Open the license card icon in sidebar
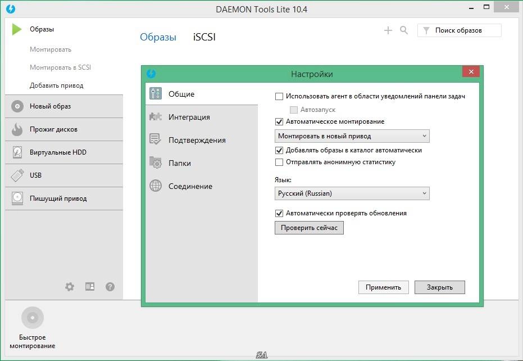The image size is (523, 361). 90,287
